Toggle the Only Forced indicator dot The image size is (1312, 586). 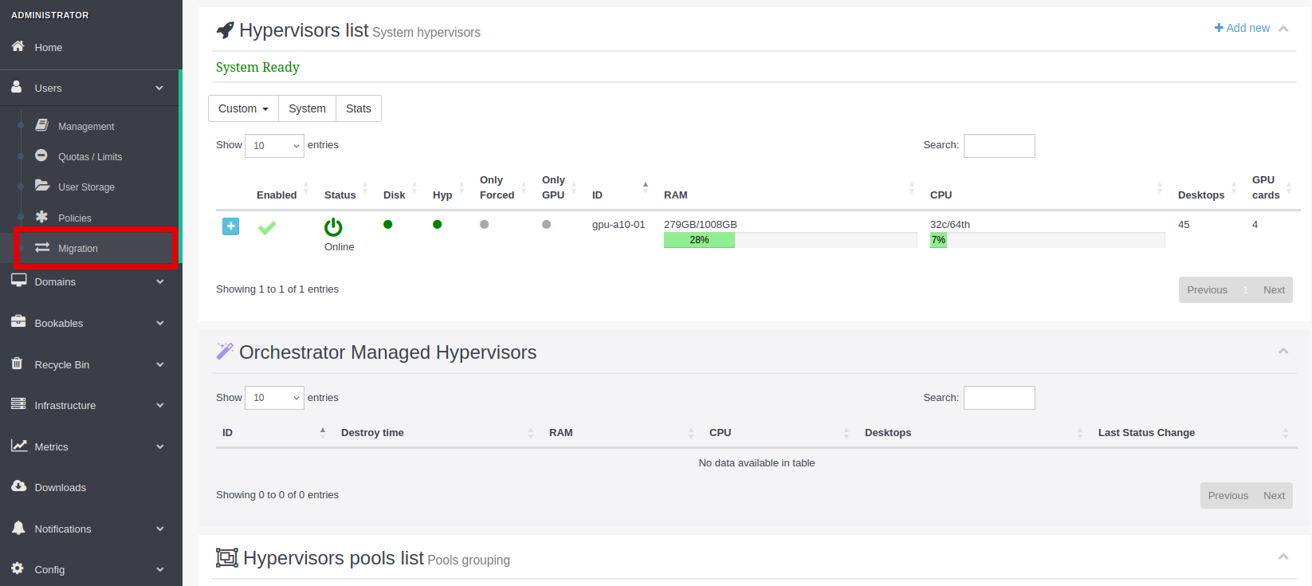[x=484, y=225]
